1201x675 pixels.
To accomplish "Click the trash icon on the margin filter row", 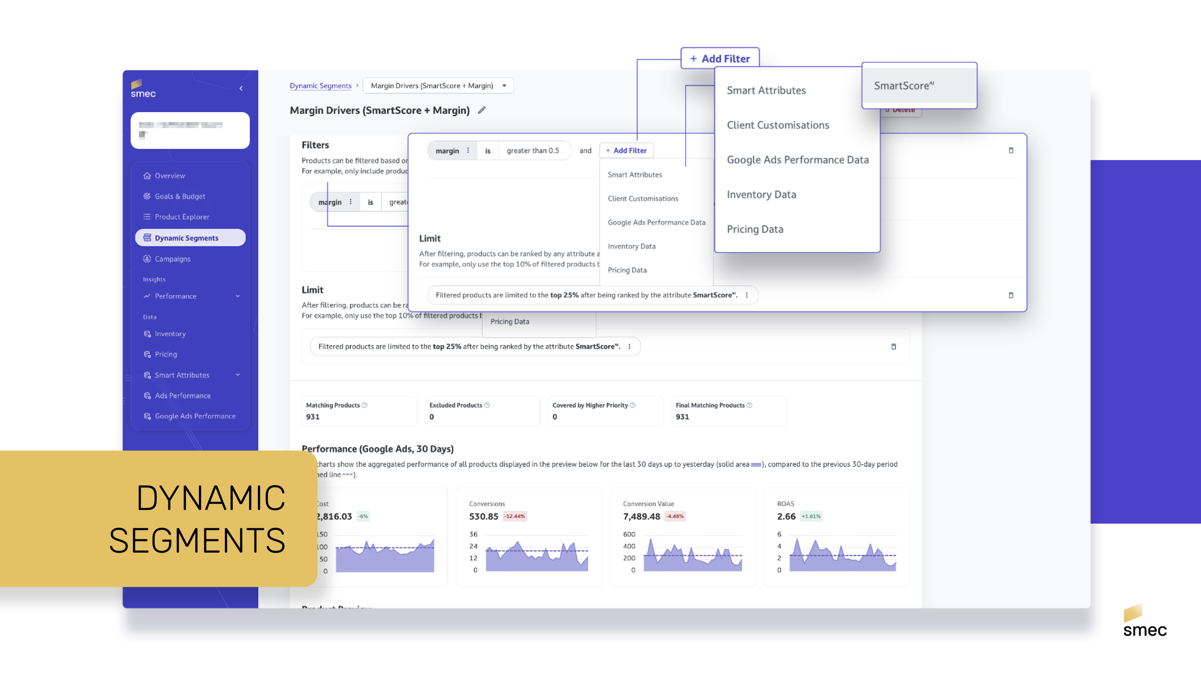I will coord(1011,150).
